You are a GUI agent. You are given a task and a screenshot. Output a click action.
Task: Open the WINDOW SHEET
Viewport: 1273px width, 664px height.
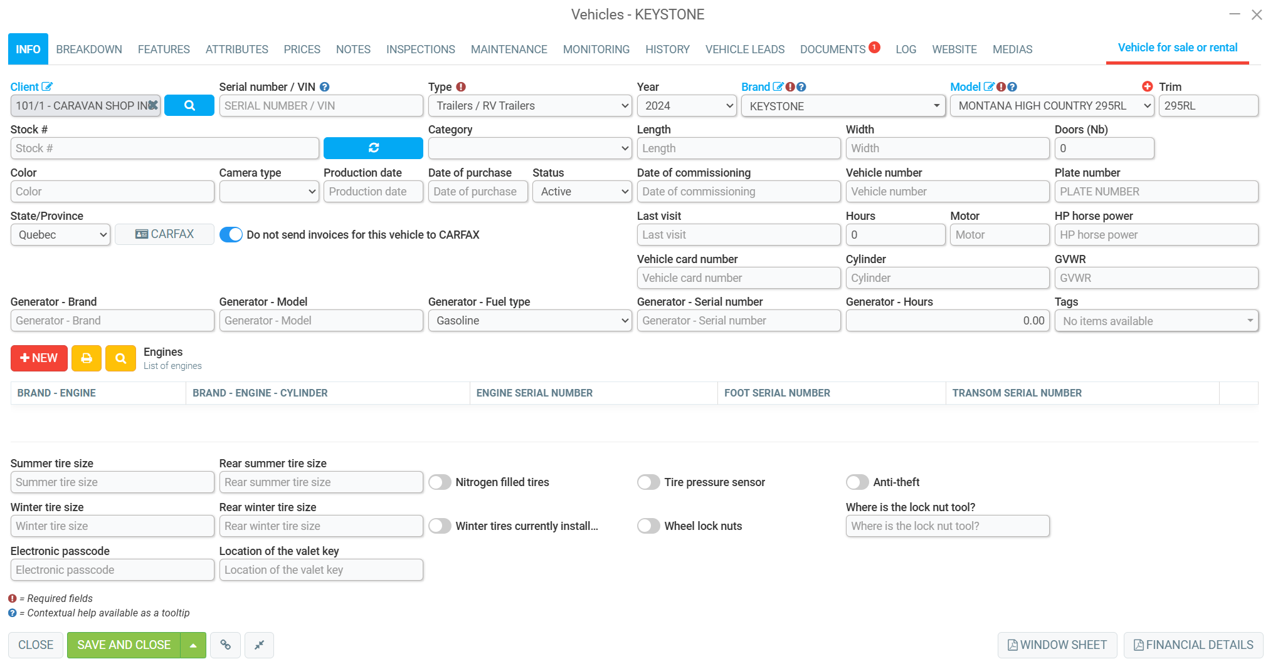point(1057,645)
